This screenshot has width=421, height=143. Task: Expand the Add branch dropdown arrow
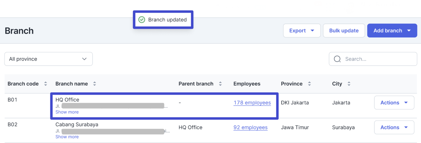point(409,30)
